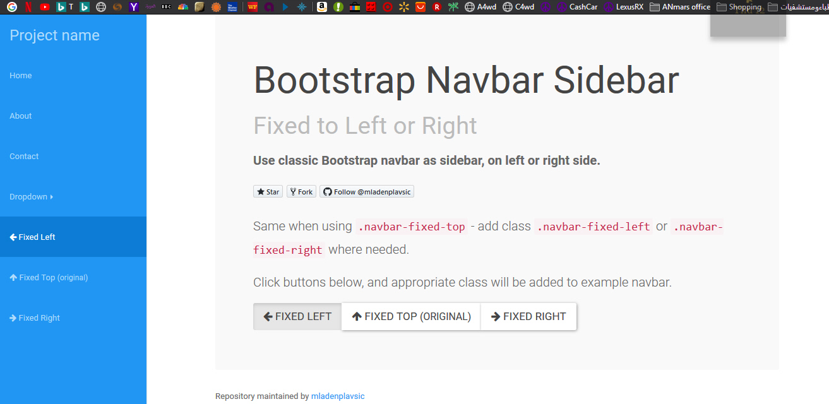This screenshot has width=829, height=404.
Task: Switch navbar to FIXED RIGHT mode
Action: (528, 316)
